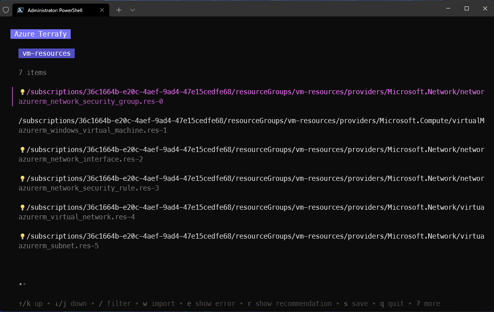Click the 'e show error' help hint
Viewport: 494px width, 312px height.
coord(211,304)
